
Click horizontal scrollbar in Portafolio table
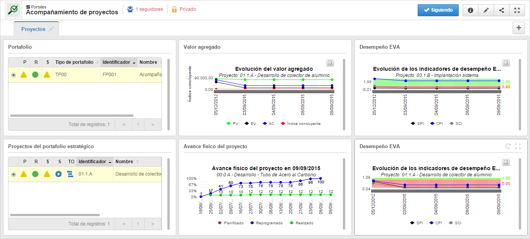point(72,116)
